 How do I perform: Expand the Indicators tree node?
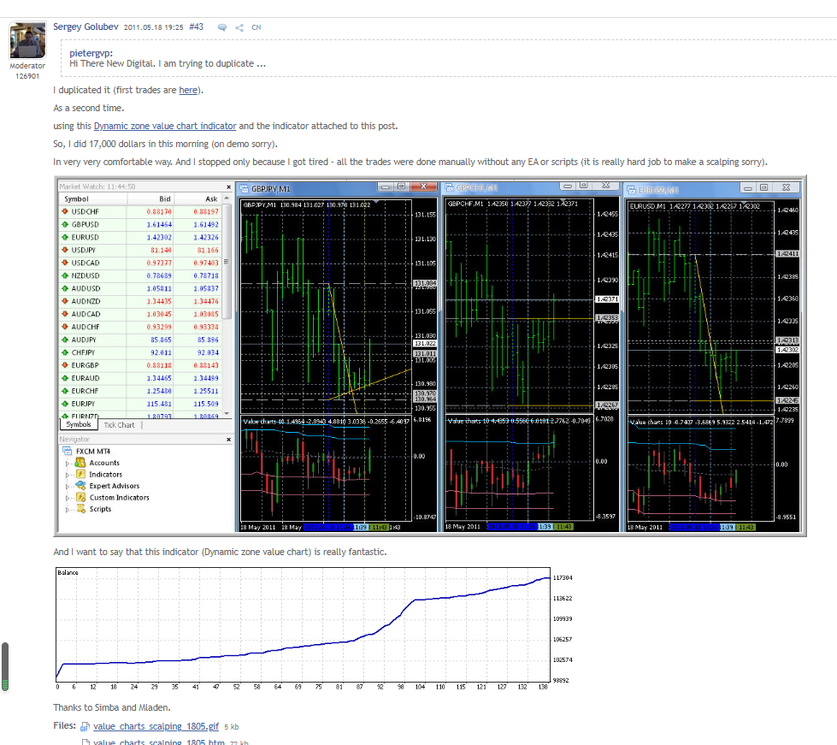click(68, 475)
